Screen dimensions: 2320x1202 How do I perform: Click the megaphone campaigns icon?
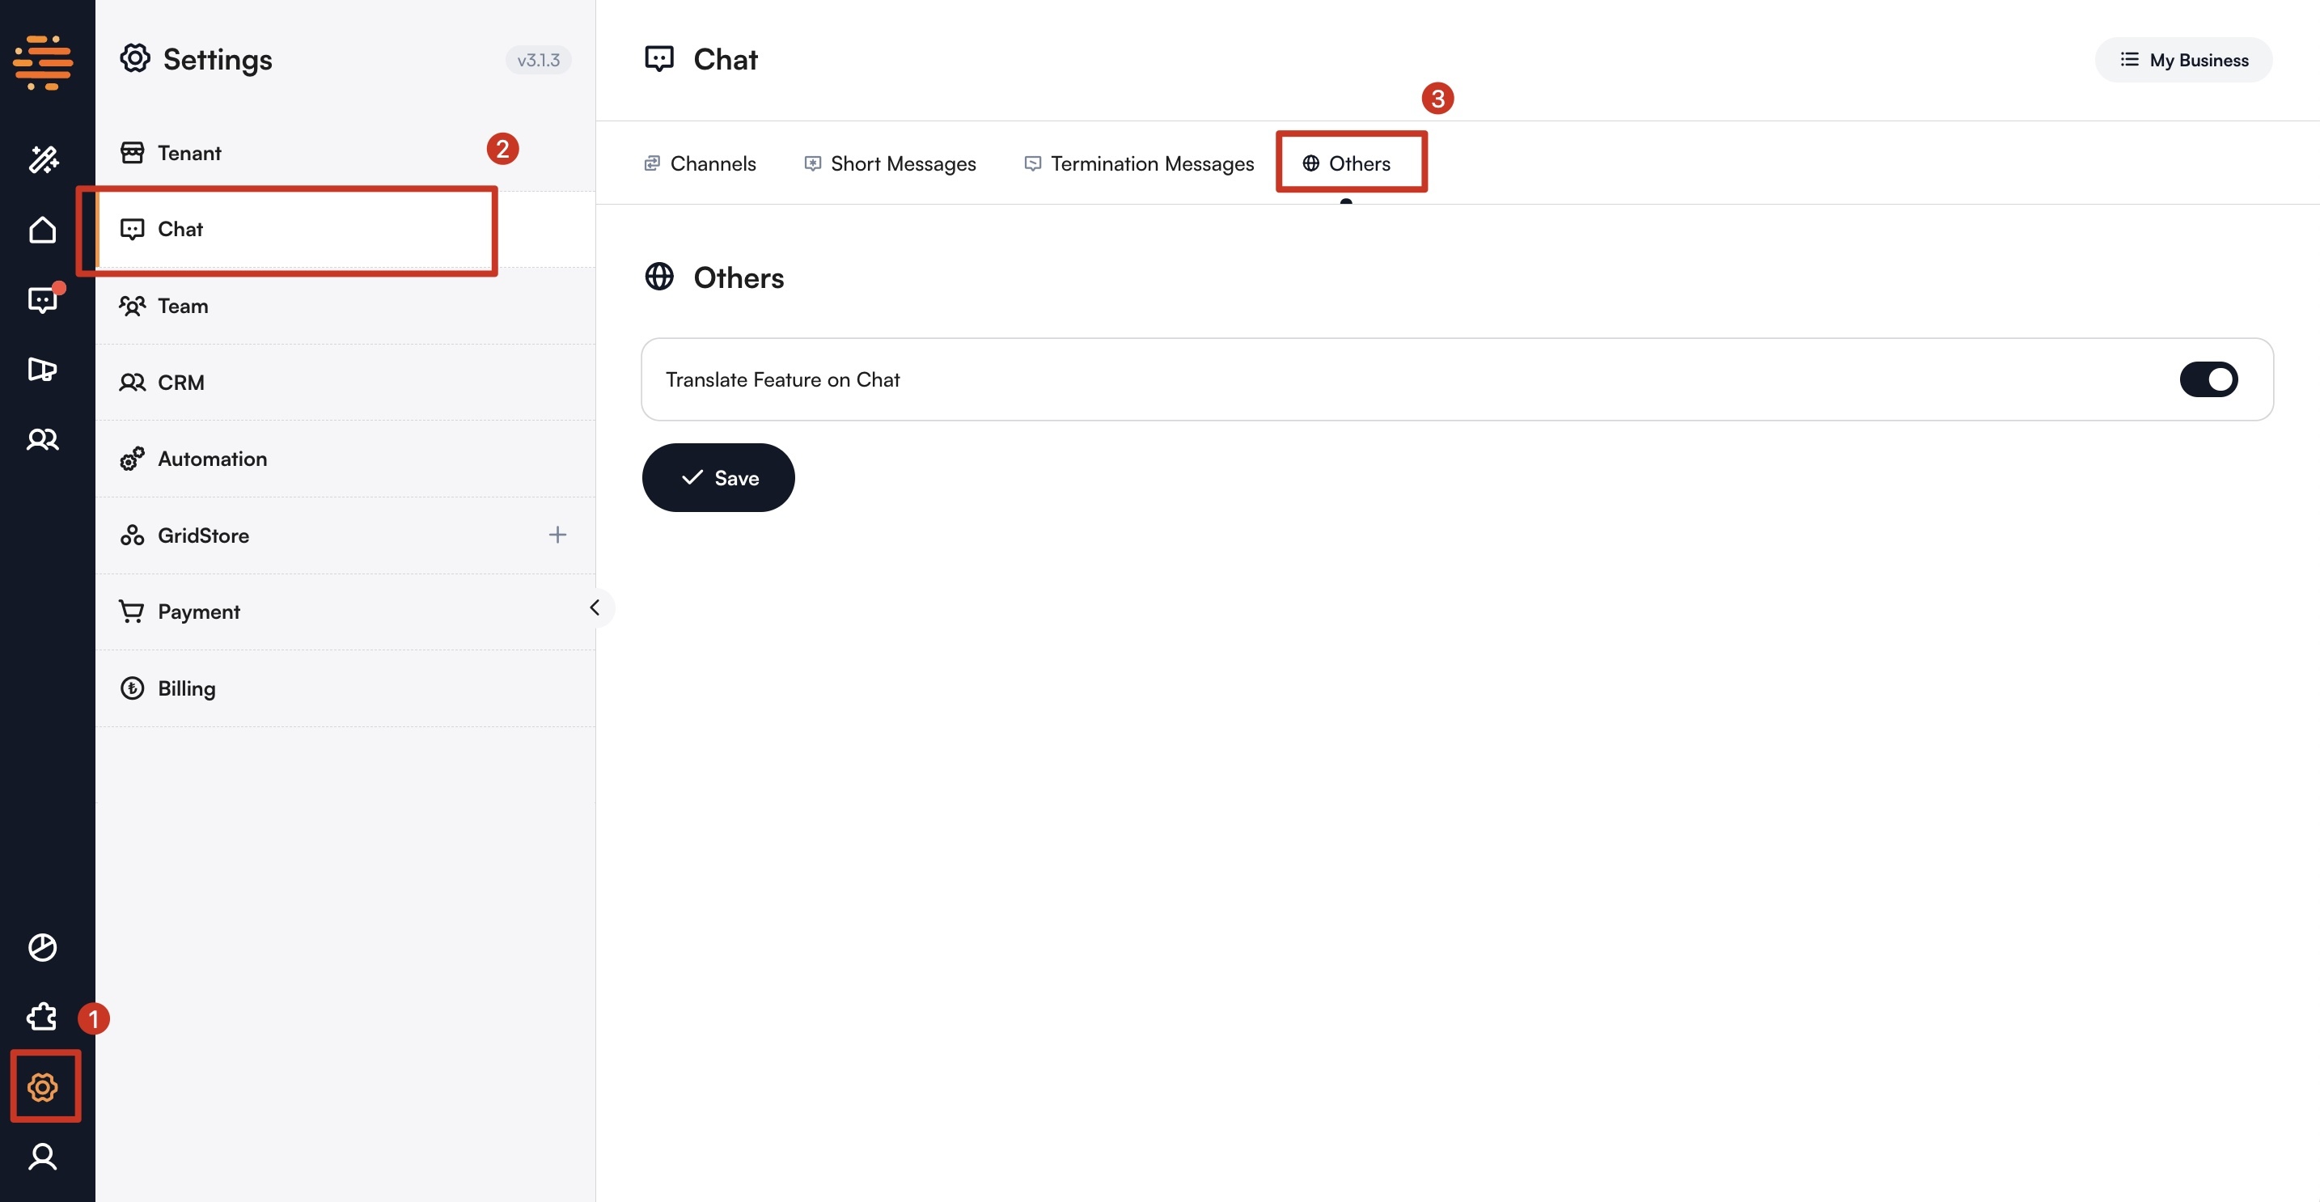42,369
